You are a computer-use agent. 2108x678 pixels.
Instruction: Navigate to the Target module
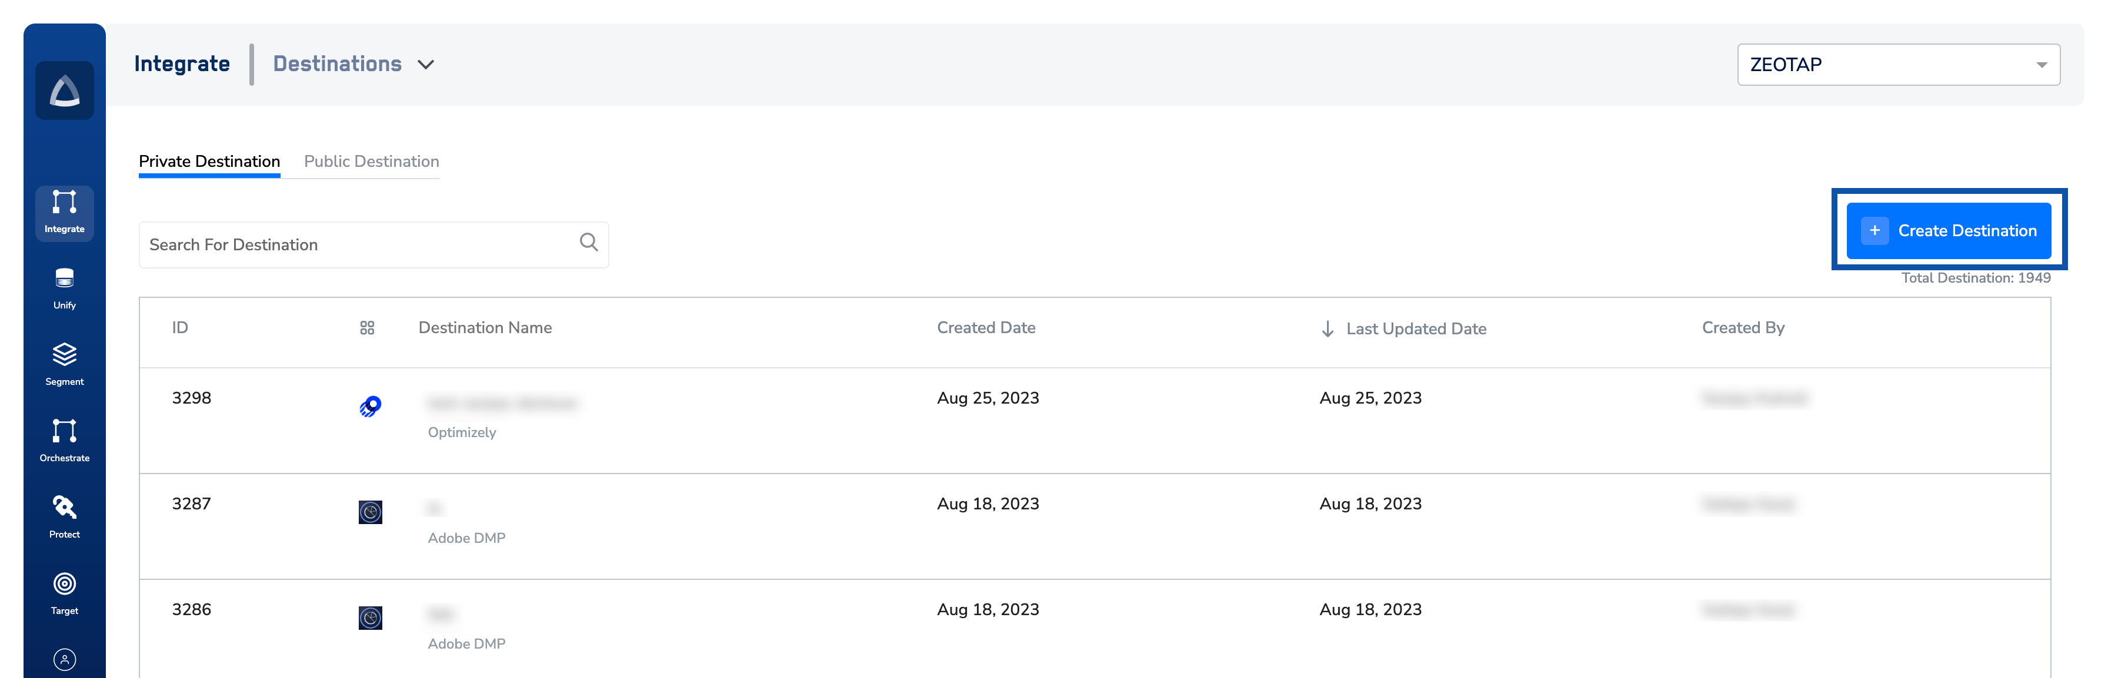tap(65, 593)
